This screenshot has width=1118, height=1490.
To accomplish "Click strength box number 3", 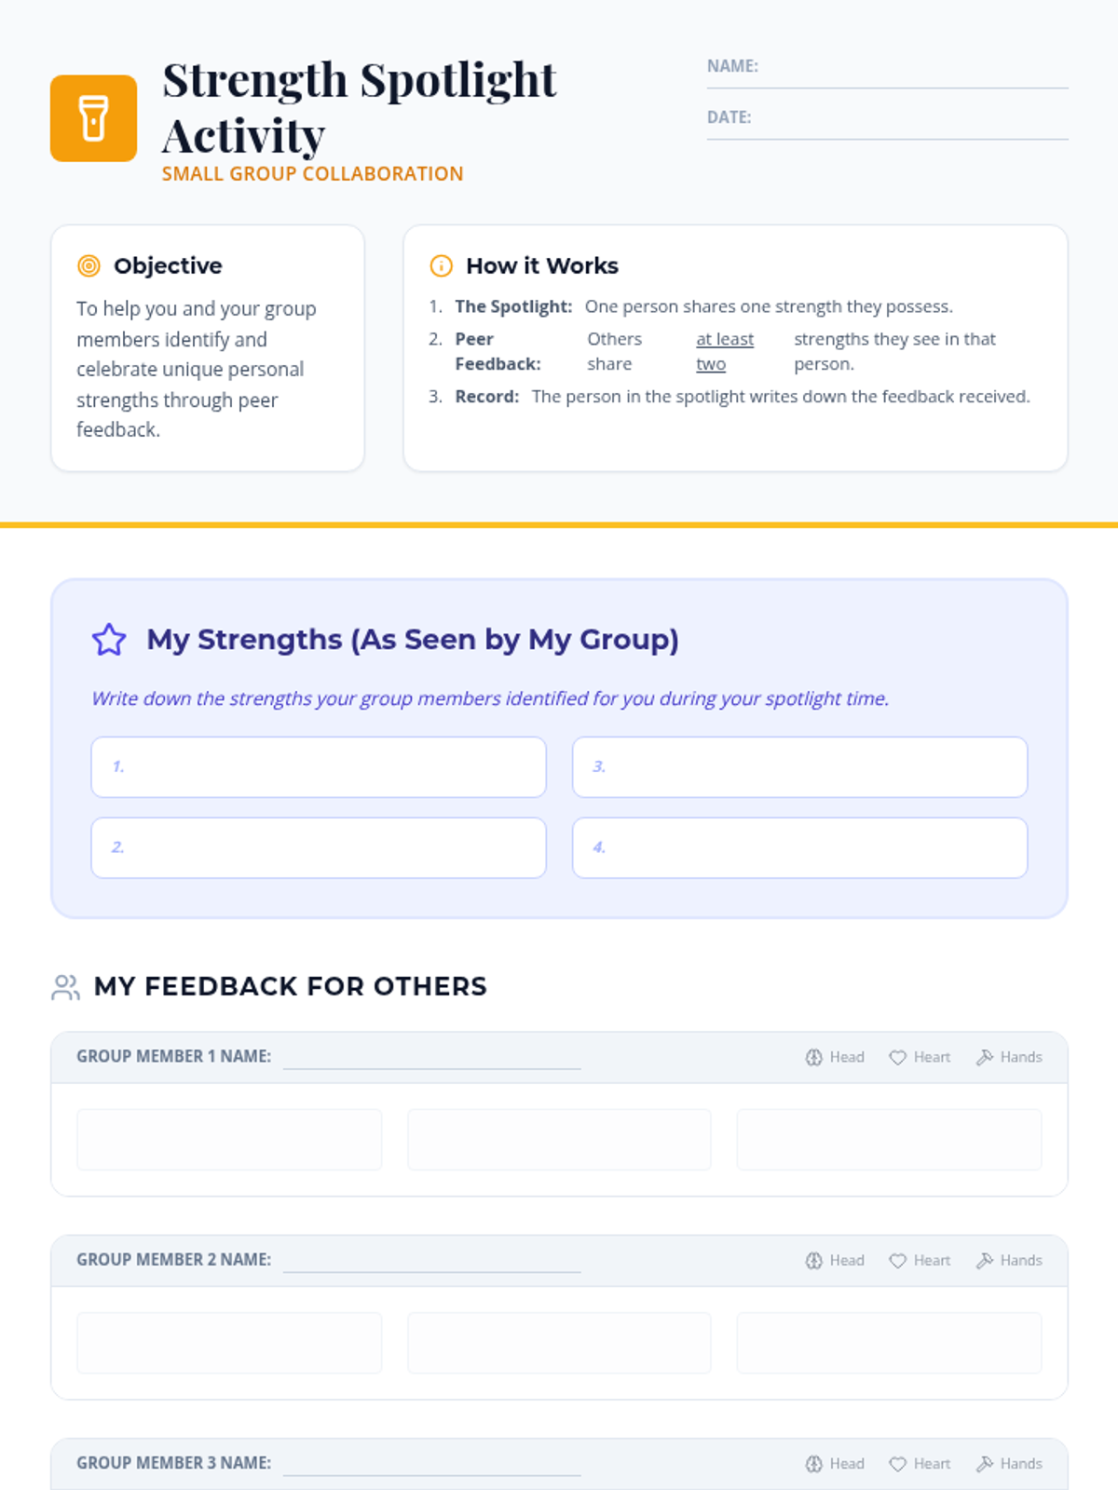I will 799,767.
